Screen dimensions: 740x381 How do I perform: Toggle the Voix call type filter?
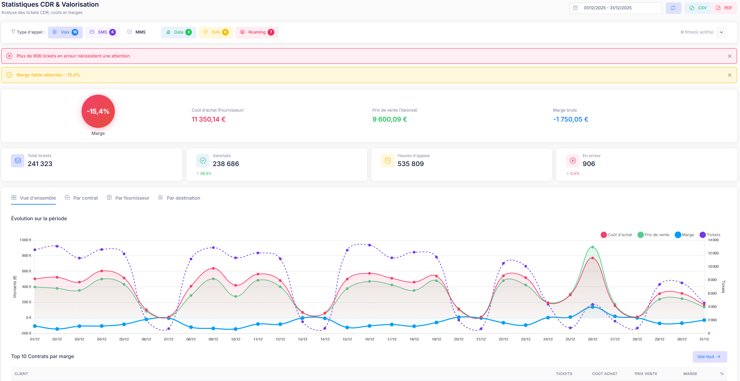point(65,32)
